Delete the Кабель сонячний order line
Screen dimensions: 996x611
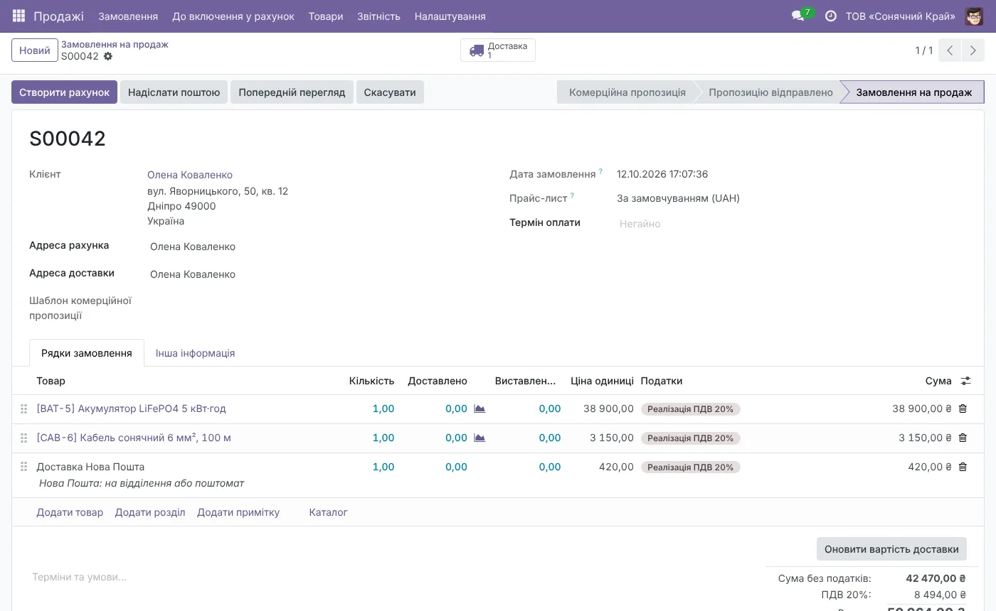pos(963,438)
